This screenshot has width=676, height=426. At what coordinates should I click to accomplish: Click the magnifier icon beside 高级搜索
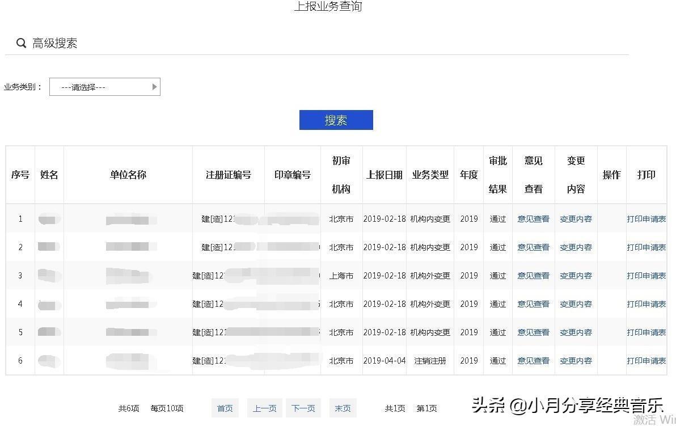21,43
